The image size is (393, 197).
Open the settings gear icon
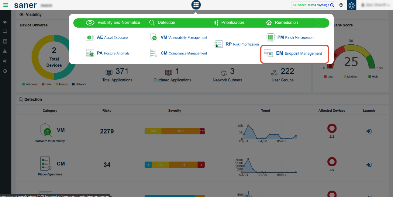(x=352, y=5)
